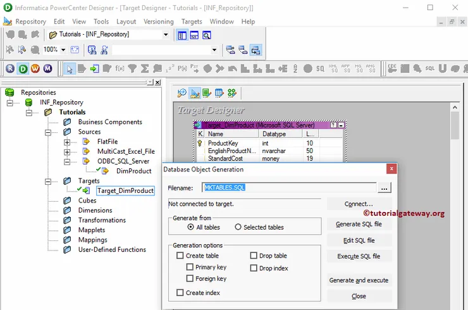468x310 pixels.
Task: Expand the MultiCast_Excel_File node
Action: [67, 152]
